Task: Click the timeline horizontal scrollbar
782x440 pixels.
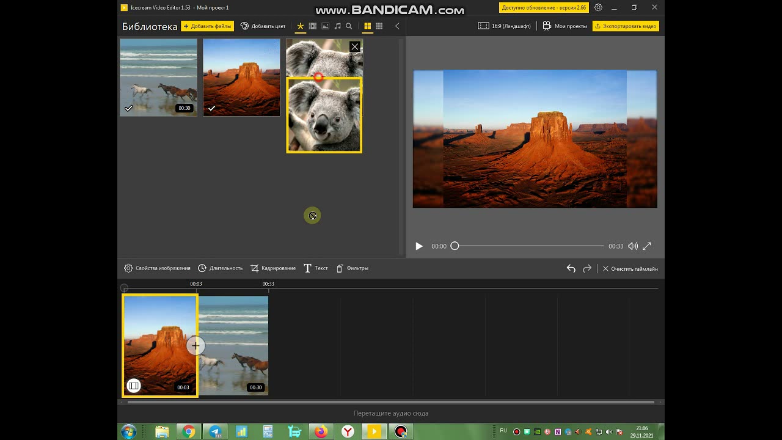Action: point(391,402)
